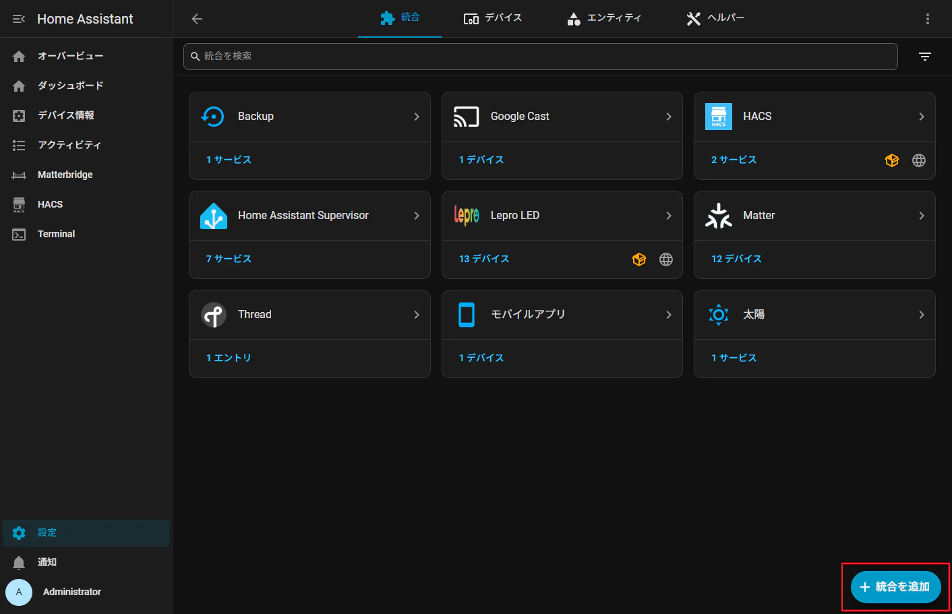Click the mobile app phone icon
Viewport: 952px width, 614px height.
click(x=466, y=315)
